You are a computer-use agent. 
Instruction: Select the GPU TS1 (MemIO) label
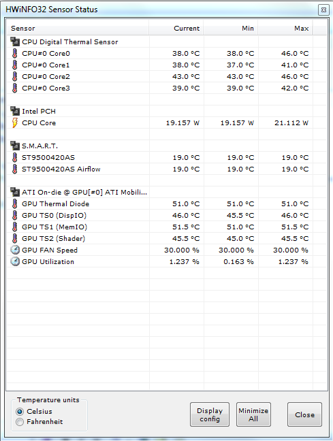coord(54,227)
